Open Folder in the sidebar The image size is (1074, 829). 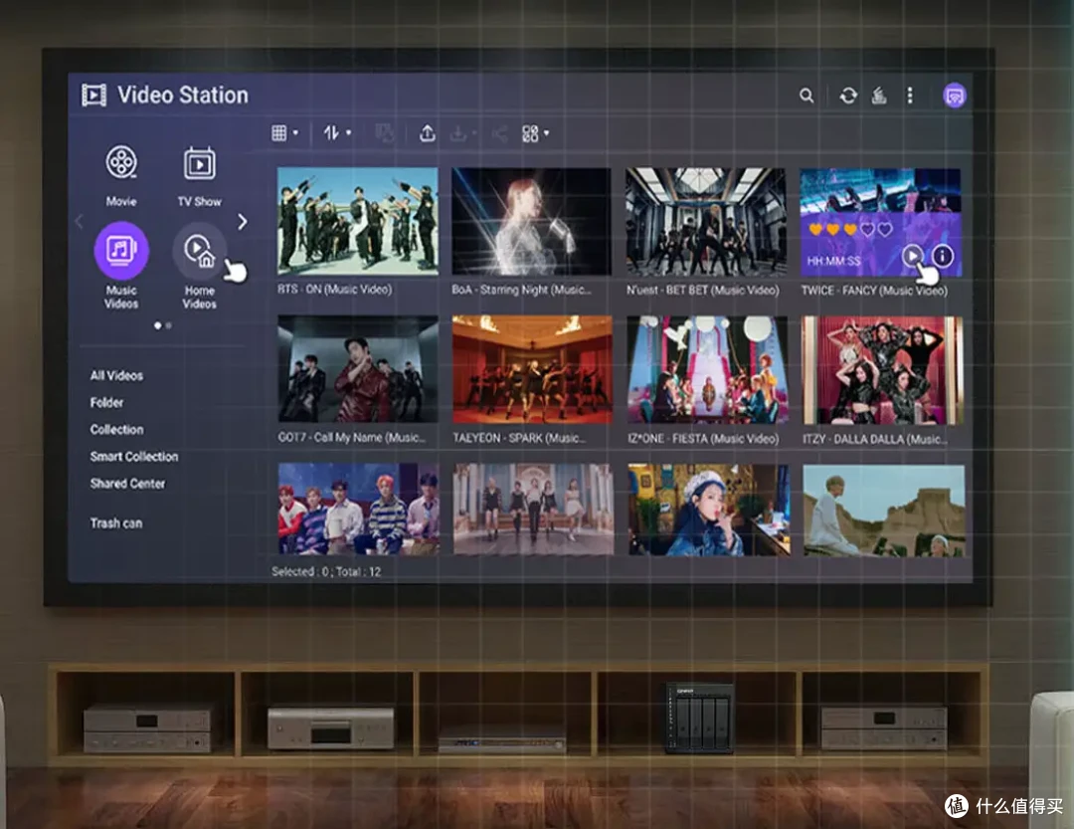point(106,402)
